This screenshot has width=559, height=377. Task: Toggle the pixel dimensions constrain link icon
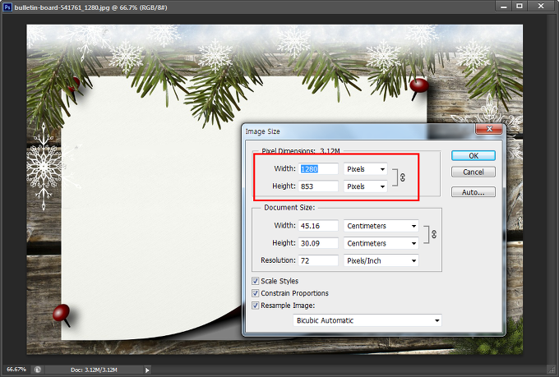pos(403,177)
